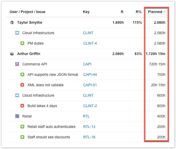176x149 pixels.
Task: Click the Key column header
Action: tap(86, 12)
